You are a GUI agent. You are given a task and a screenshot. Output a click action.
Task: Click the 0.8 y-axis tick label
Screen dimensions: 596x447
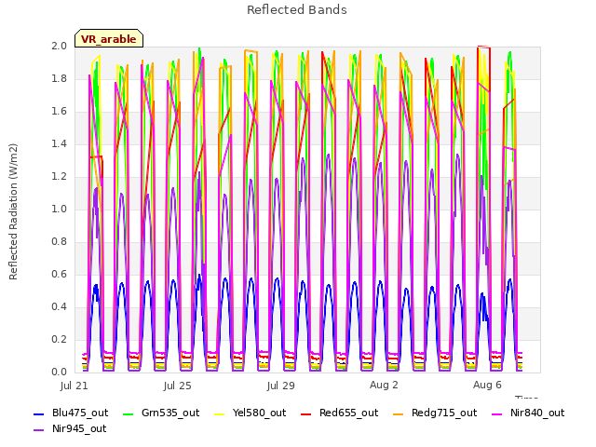[x=59, y=242]
